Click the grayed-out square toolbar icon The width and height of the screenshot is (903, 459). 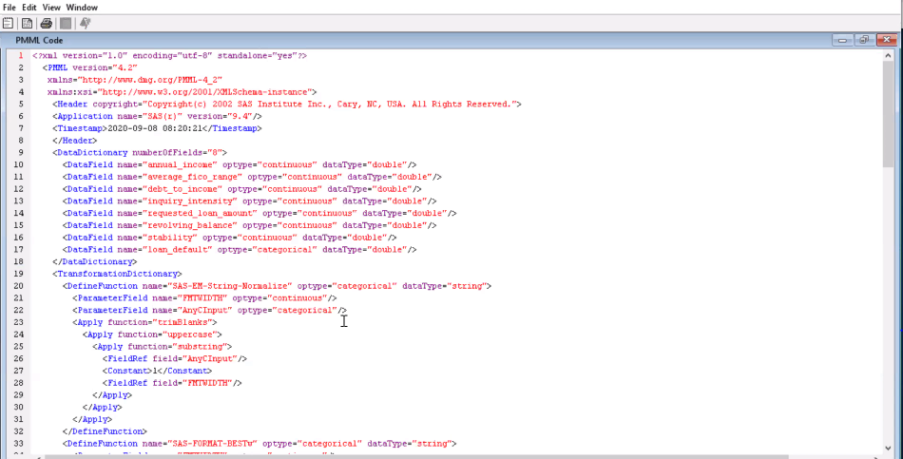[x=66, y=23]
